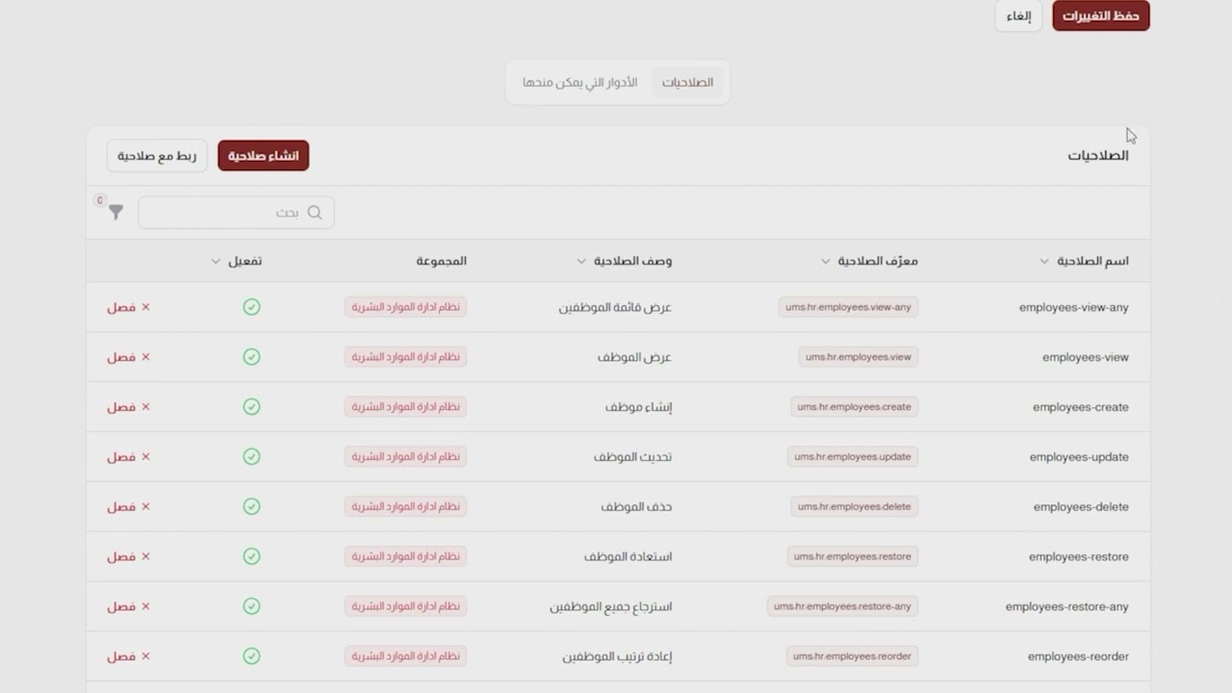The height and width of the screenshot is (693, 1232).
Task: Click the حفظ التغييرات save button
Action: tap(1100, 16)
